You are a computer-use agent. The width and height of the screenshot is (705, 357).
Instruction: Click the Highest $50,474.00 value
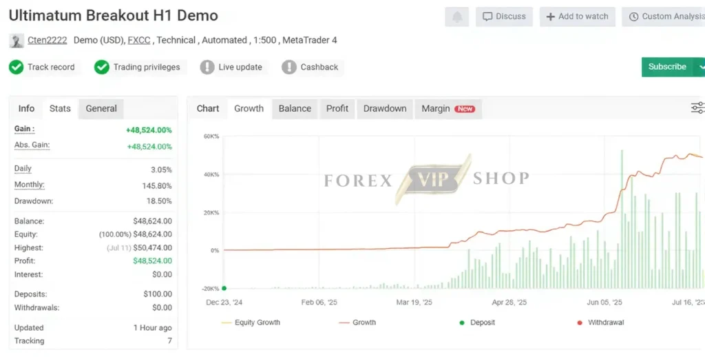coord(152,247)
